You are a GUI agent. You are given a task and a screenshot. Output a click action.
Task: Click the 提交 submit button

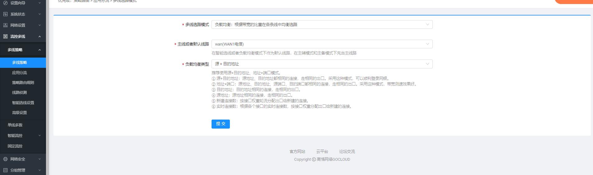click(221, 124)
